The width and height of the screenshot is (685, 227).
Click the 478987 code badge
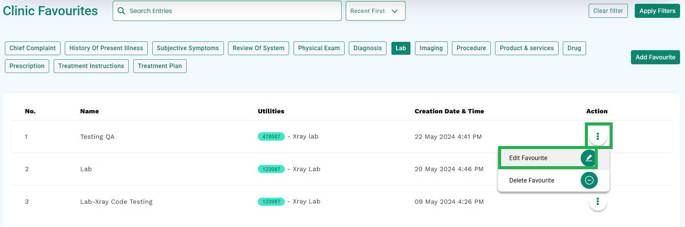click(x=271, y=137)
